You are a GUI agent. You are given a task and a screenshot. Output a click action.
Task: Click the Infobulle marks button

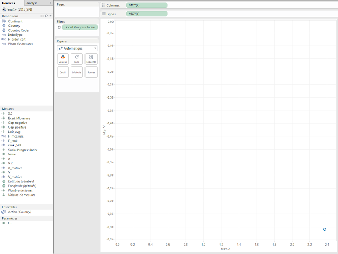pyautogui.click(x=77, y=72)
